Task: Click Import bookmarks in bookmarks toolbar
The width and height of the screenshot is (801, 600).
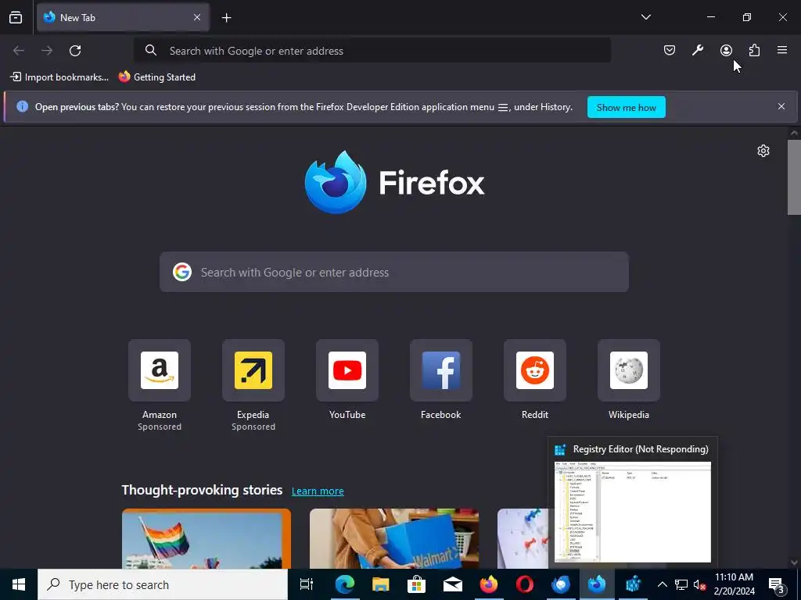Action: coord(59,77)
